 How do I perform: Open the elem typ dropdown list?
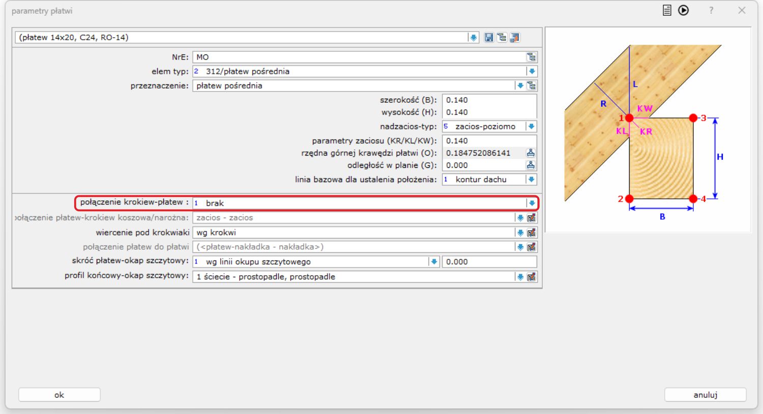(532, 71)
